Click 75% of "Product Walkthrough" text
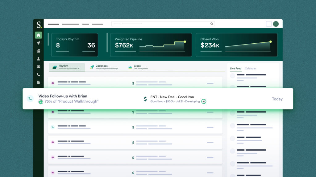This screenshot has height=177, width=316. 72,101
